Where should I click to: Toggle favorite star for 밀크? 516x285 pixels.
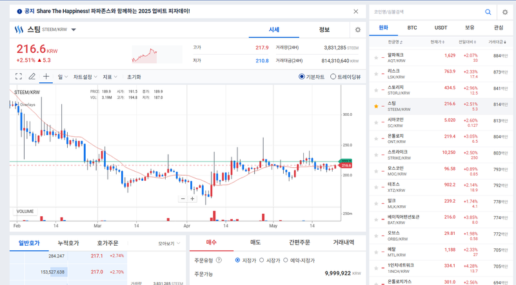point(376,203)
